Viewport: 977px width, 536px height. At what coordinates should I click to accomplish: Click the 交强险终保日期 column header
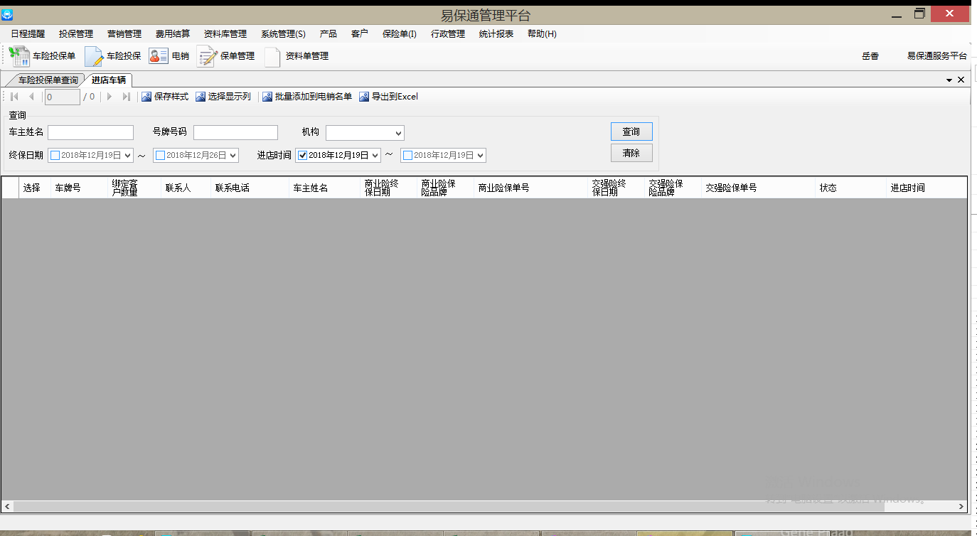click(616, 188)
